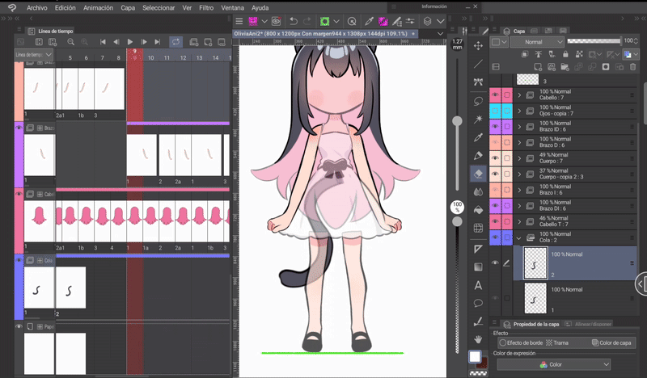Open the Color de expresión dropdown
Screen dimensions: 647x378
[553, 364]
